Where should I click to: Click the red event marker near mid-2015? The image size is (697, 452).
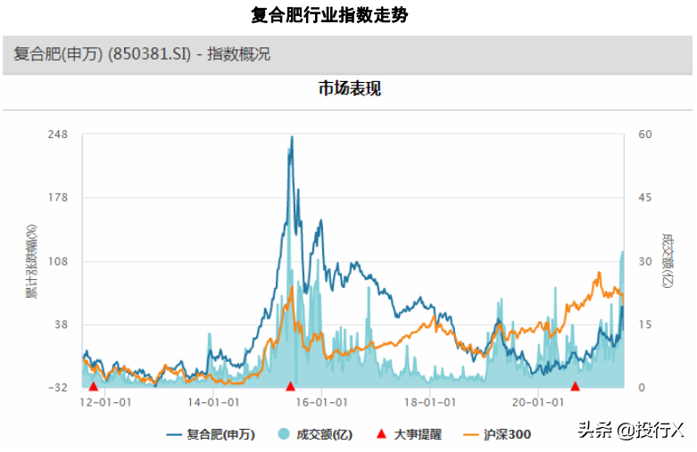290,386
